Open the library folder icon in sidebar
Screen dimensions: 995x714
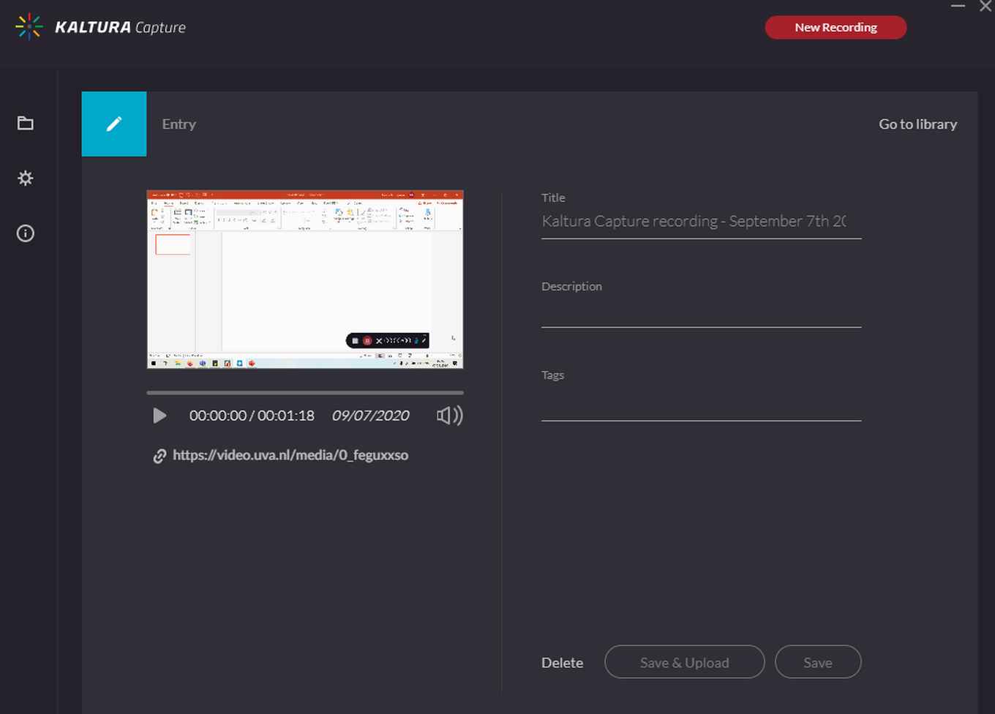click(x=25, y=123)
